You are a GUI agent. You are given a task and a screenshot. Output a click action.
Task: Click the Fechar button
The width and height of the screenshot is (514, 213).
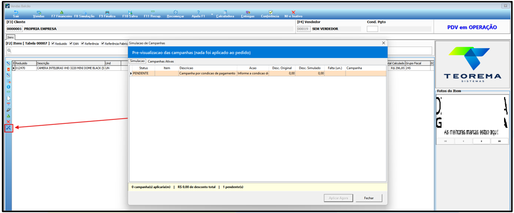tap(369, 198)
